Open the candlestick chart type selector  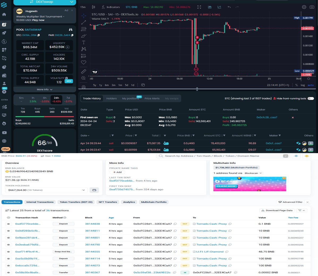tap(93, 7)
